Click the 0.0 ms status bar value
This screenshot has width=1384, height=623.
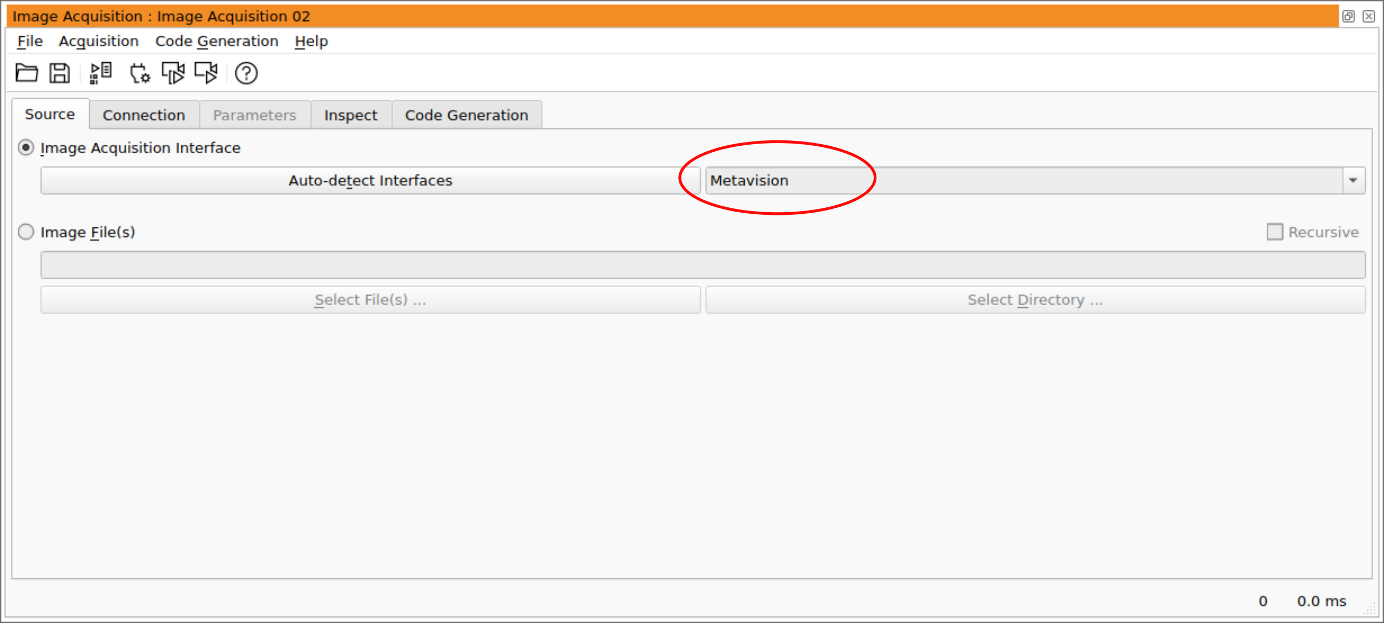click(1321, 601)
